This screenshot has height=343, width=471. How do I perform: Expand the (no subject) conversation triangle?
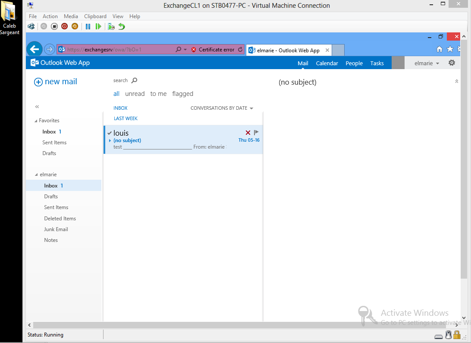(110, 140)
